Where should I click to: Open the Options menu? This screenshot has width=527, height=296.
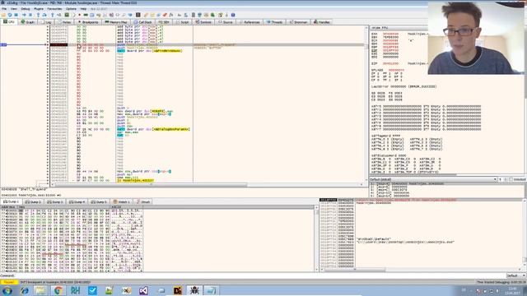71,9
